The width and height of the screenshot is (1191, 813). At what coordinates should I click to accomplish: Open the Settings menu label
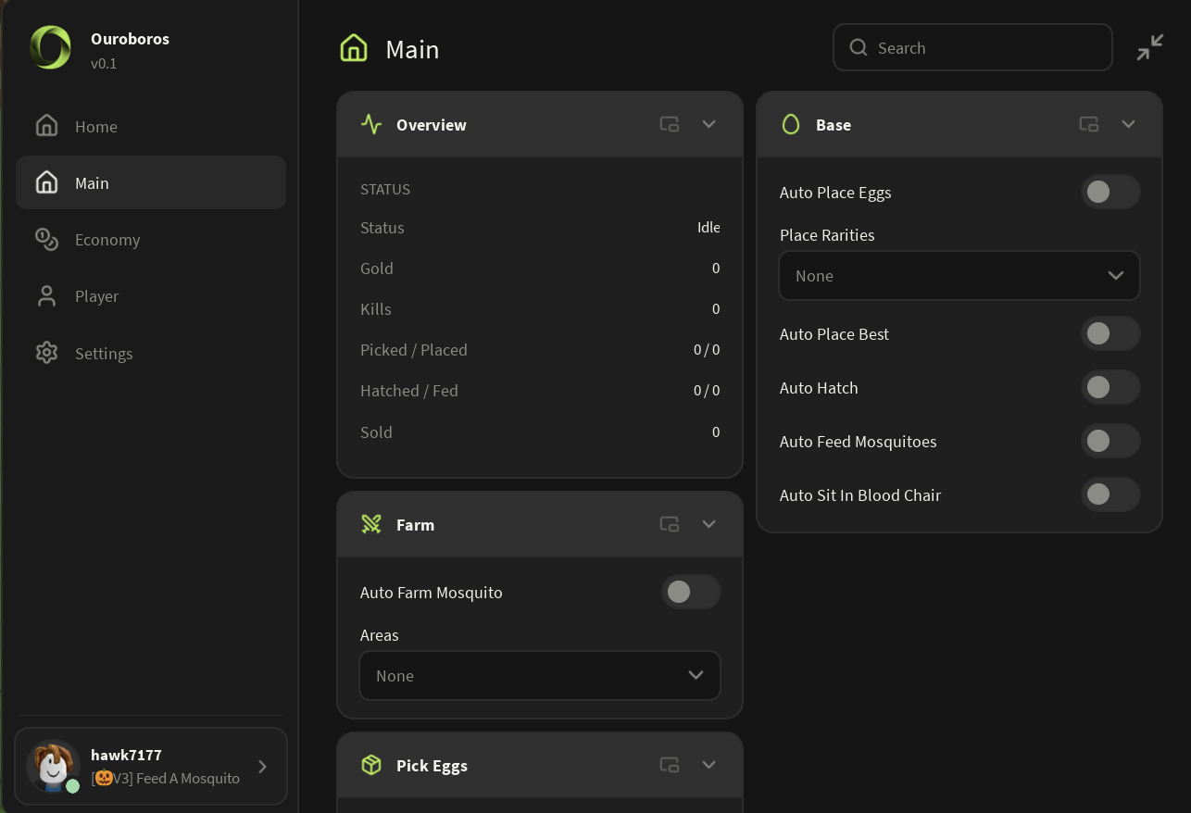coord(104,354)
